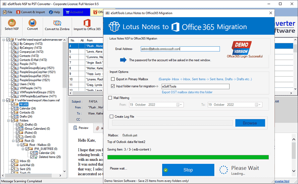Viewport: 298px width, 184px height.
Task: Open the From date dropdown arrow
Action: coord(181,105)
